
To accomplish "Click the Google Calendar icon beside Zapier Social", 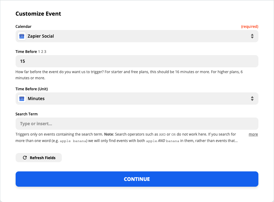I will 22,36.
